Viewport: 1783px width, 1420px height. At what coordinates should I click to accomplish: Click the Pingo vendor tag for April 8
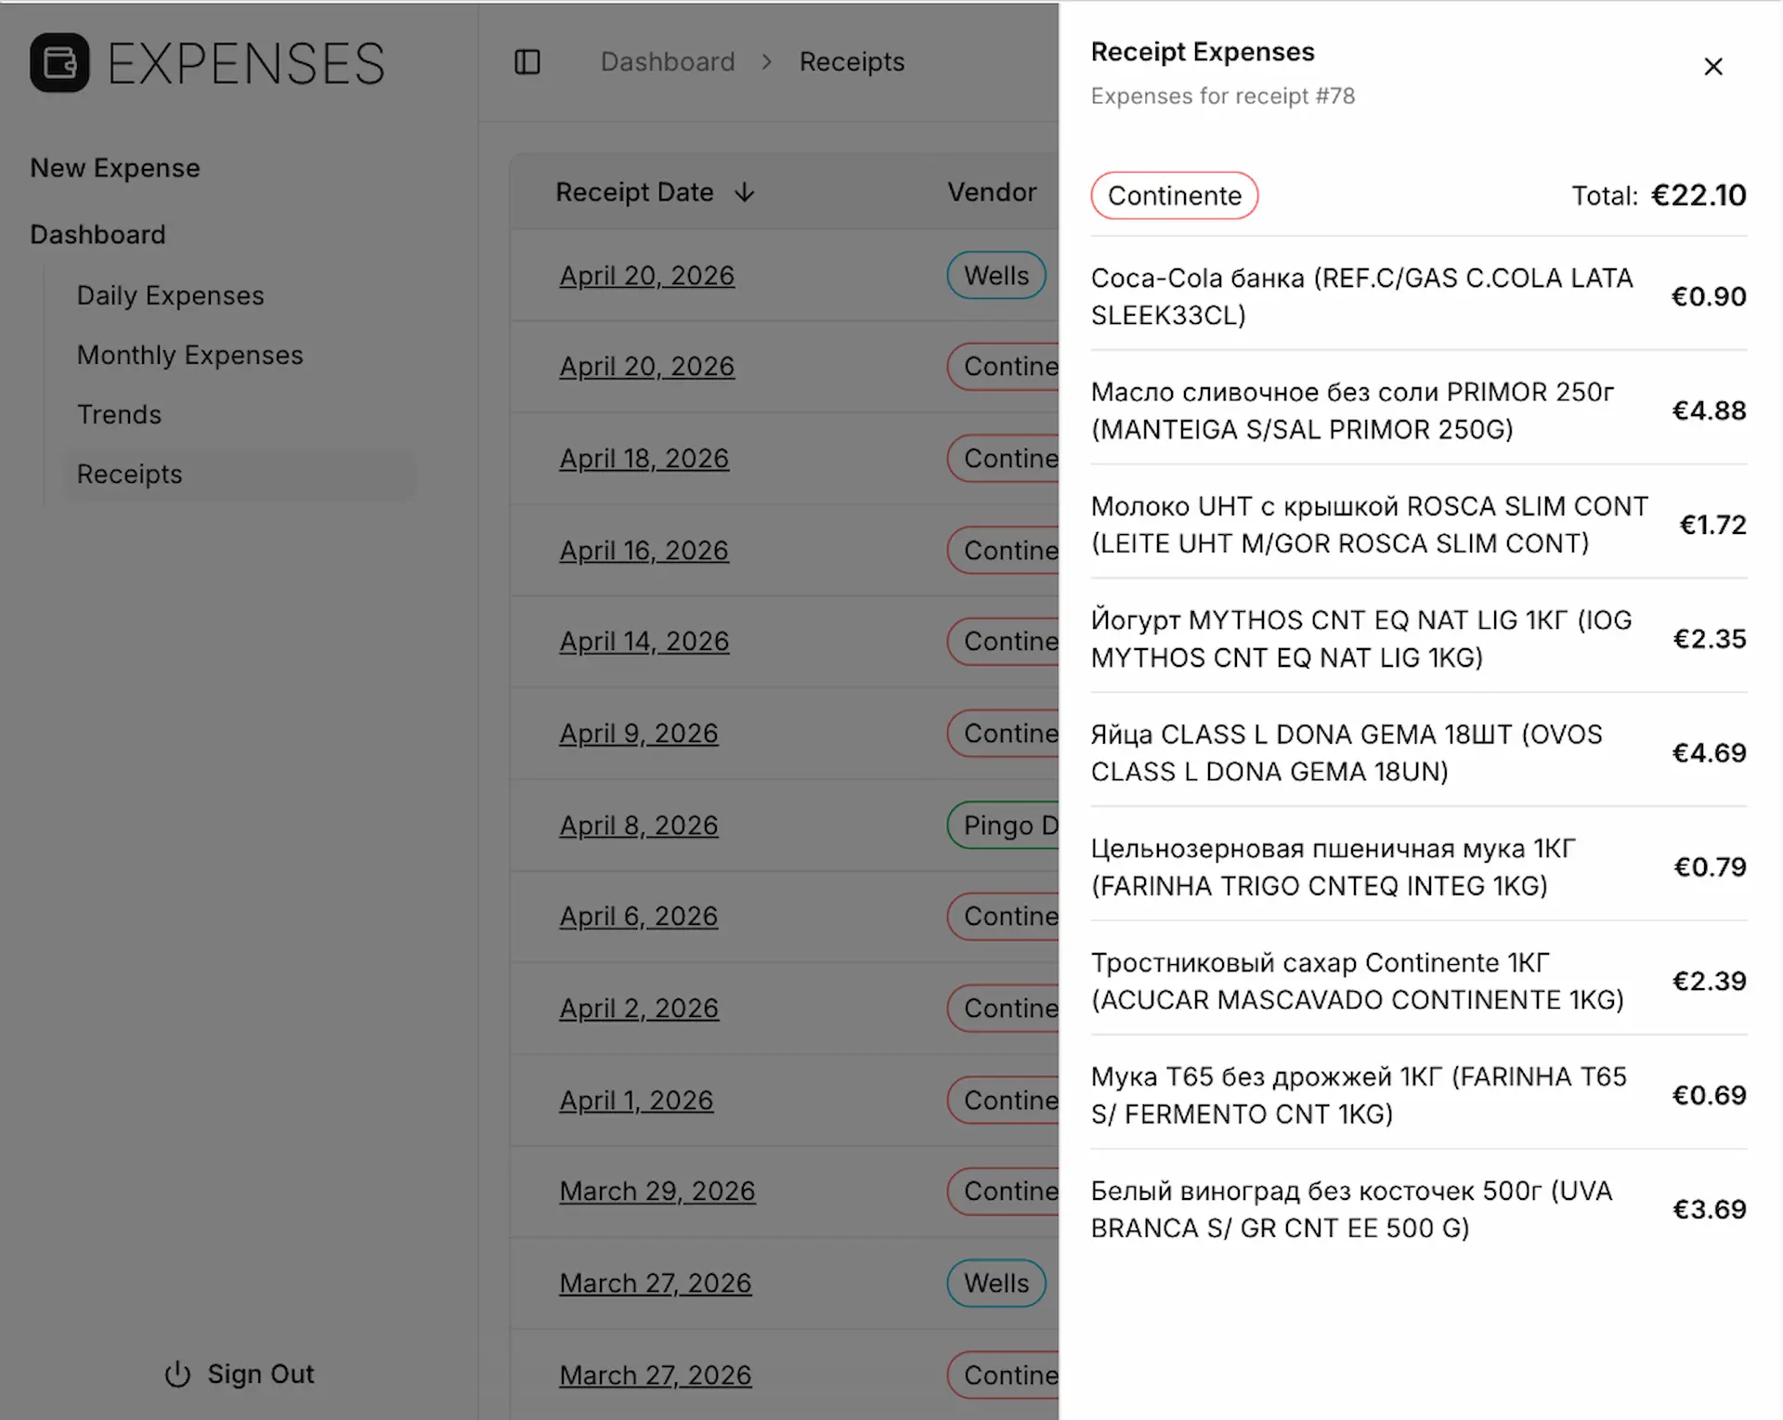pos(1004,826)
